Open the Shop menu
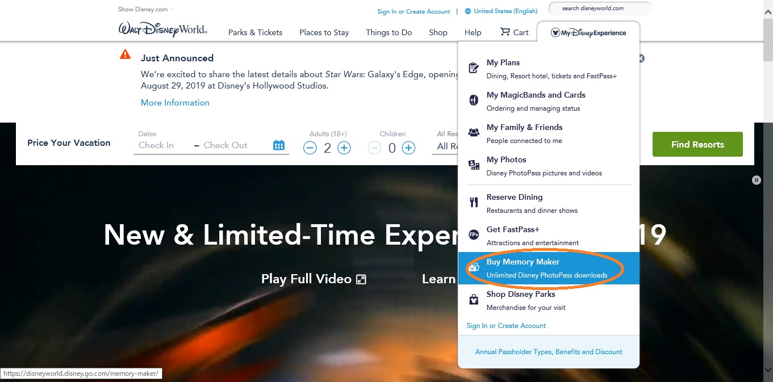 coord(438,32)
